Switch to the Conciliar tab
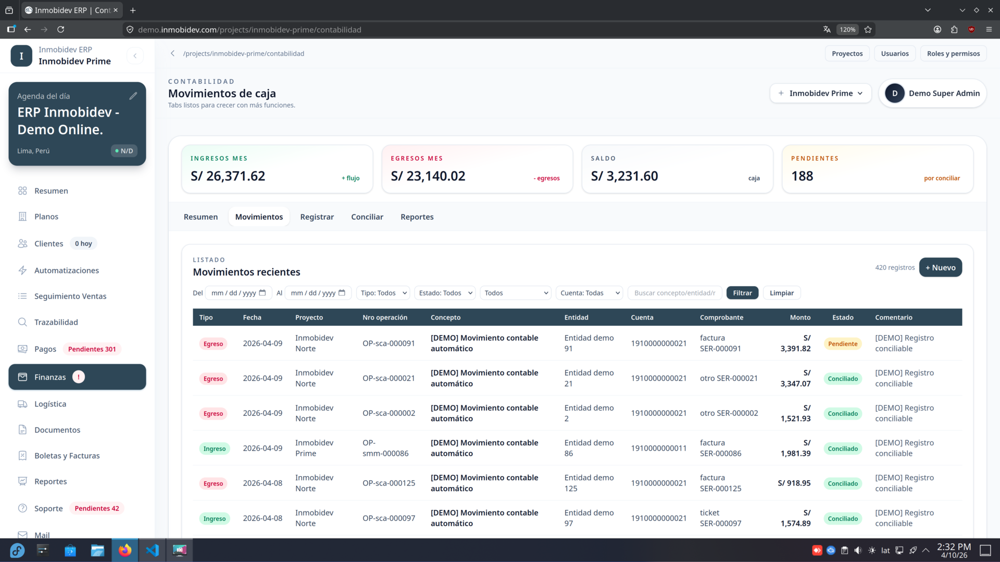Image resolution: width=1000 pixels, height=562 pixels. [x=367, y=216]
